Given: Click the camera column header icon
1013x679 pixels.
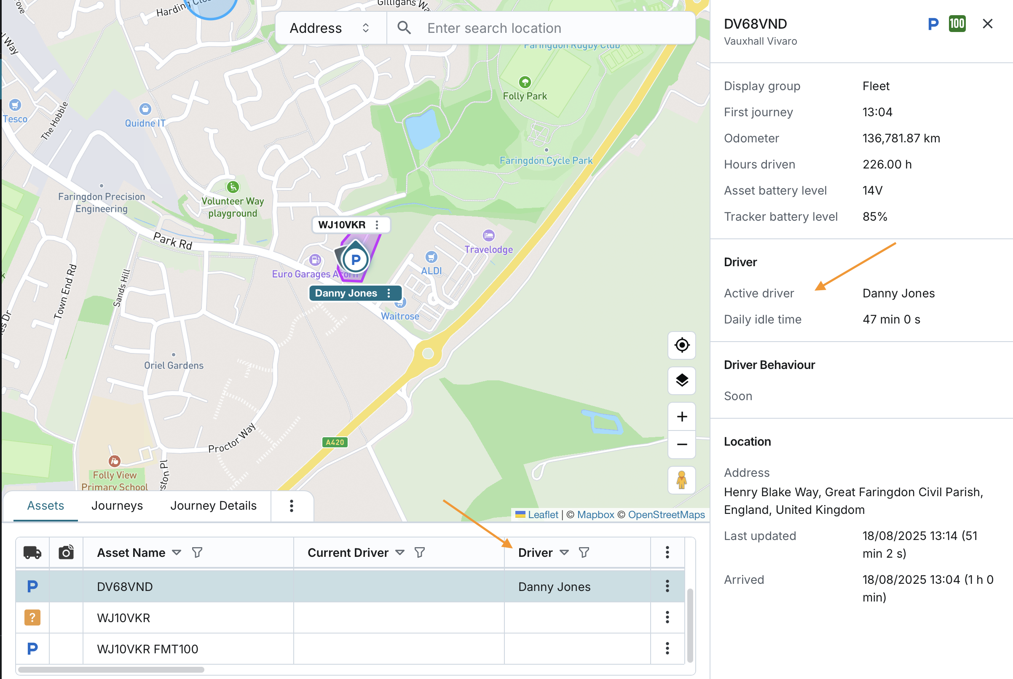Looking at the screenshot, I should click(x=66, y=553).
